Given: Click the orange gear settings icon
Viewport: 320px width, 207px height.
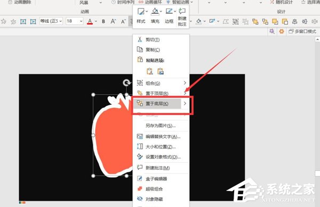Looking at the screenshot, I should point(282,31).
